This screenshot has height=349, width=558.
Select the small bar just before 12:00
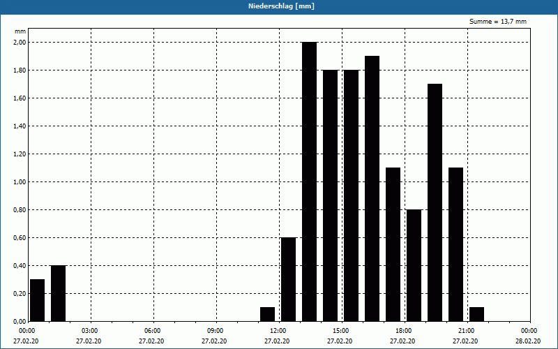(x=268, y=314)
